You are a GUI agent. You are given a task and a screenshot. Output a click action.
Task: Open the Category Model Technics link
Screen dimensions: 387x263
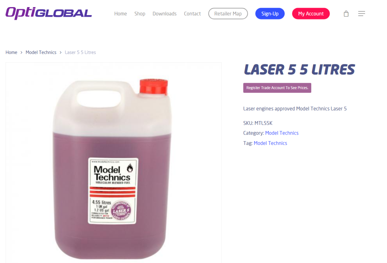282,133
